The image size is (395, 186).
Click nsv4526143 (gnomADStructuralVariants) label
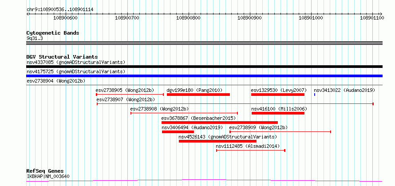pyautogui.click(x=228, y=137)
